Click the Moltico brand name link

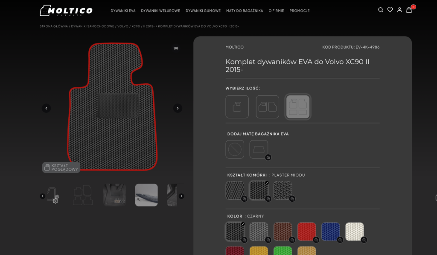point(234,47)
